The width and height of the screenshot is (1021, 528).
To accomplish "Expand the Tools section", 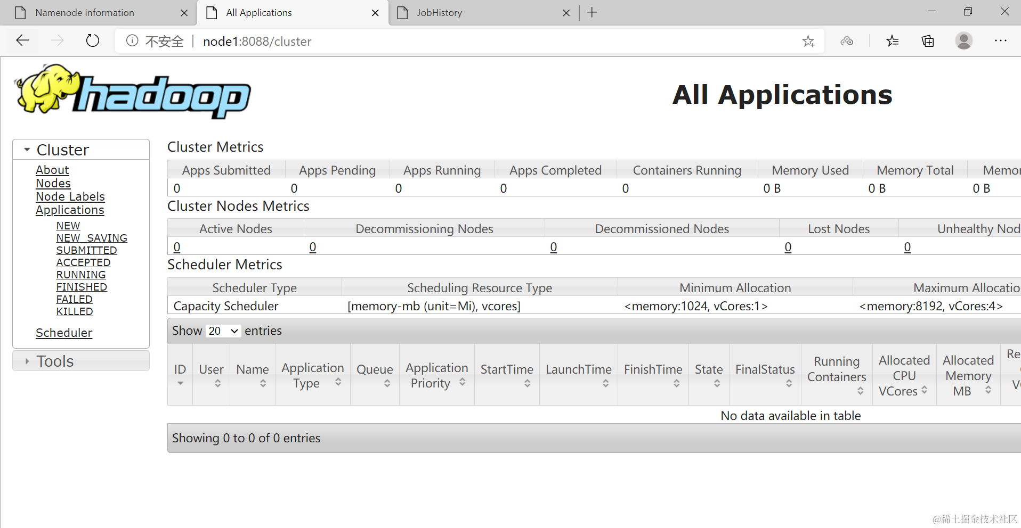I will pyautogui.click(x=26, y=360).
